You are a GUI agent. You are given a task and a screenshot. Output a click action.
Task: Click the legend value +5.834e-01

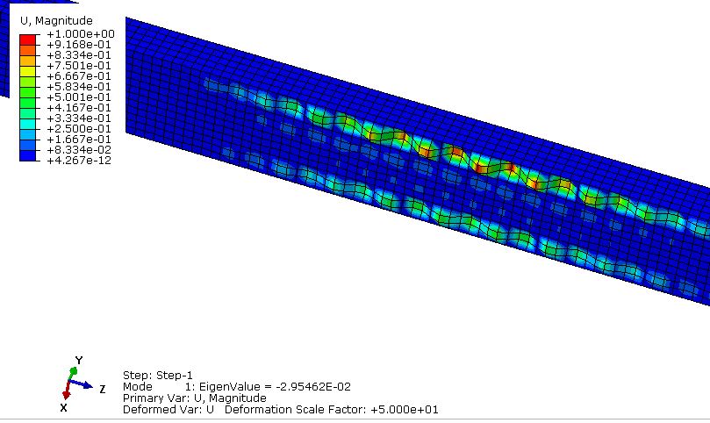click(x=79, y=87)
